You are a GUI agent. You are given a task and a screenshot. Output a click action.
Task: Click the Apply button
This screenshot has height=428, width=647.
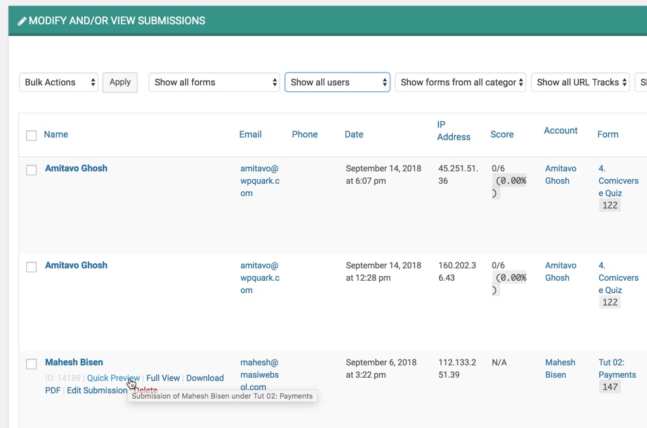coord(120,82)
